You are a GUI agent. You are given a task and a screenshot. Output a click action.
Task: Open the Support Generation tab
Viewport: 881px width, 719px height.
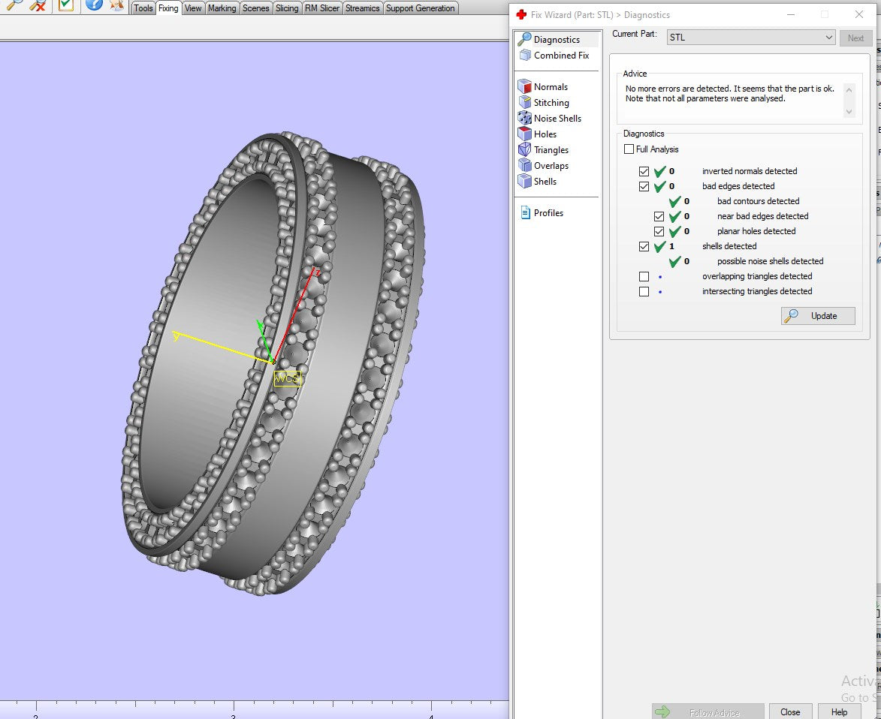420,8
